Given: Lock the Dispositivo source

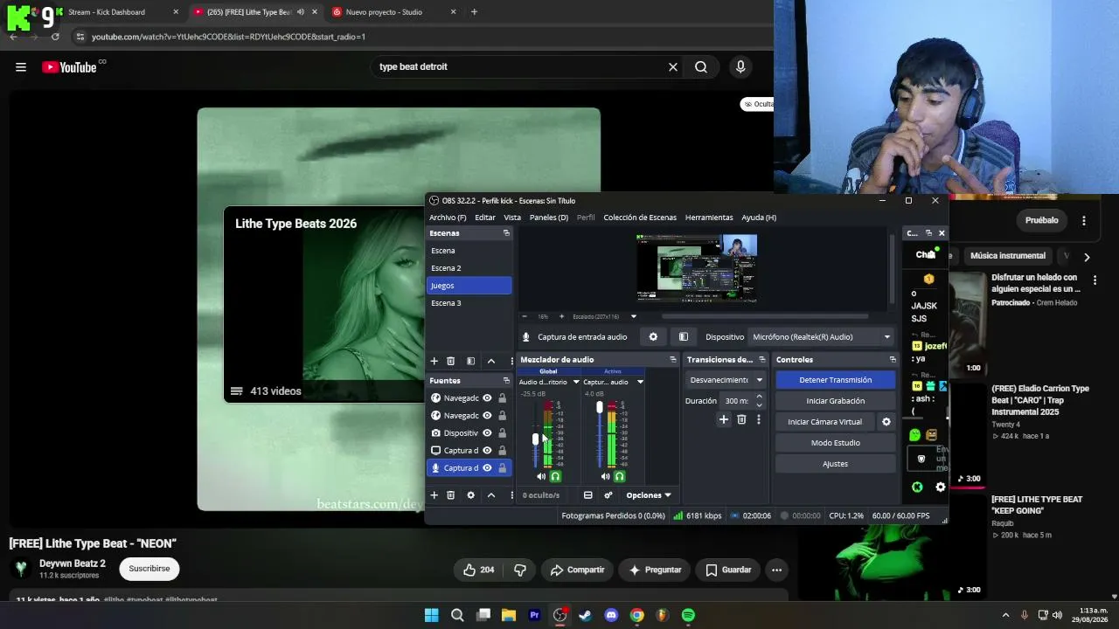Looking at the screenshot, I should 502,433.
